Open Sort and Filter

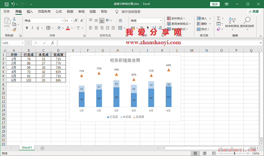point(232,23)
